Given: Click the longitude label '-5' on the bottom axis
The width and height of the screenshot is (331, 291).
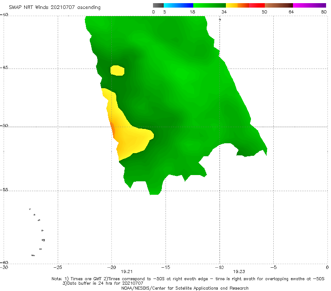Looking at the screenshot, I should (x=273, y=267).
